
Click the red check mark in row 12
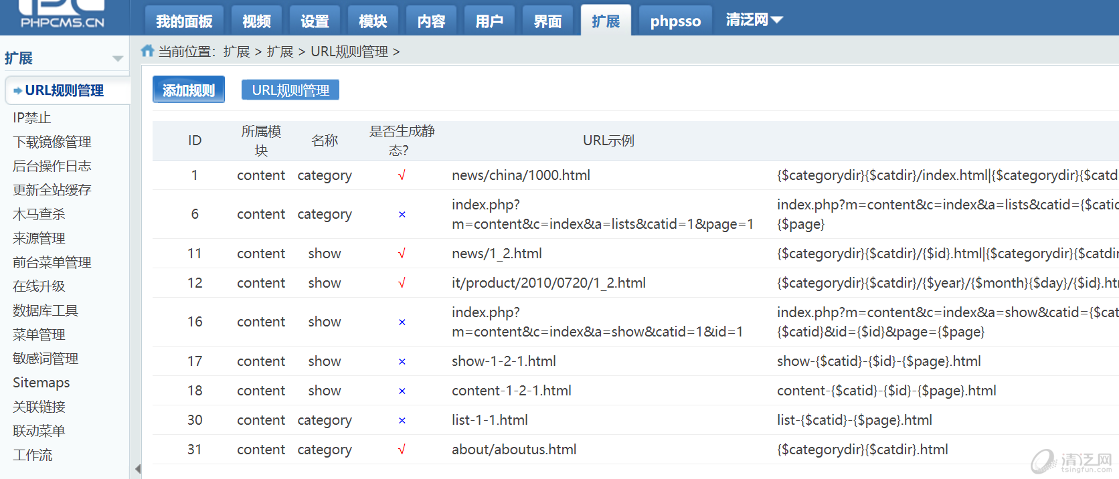tap(402, 283)
